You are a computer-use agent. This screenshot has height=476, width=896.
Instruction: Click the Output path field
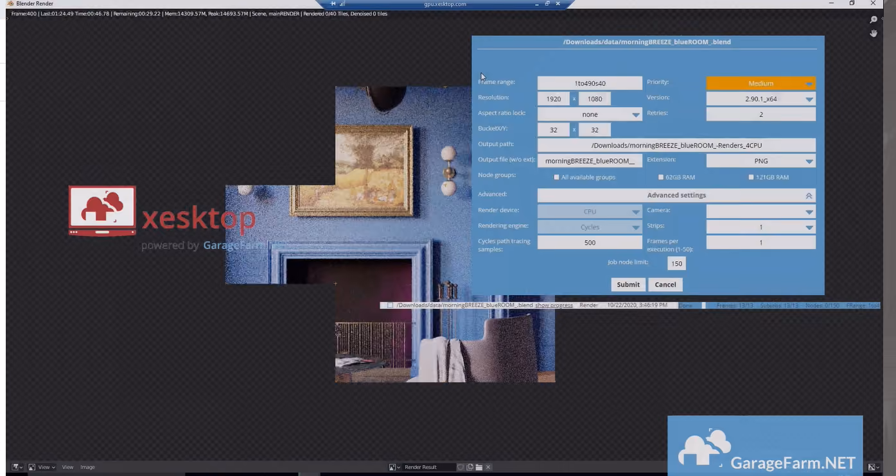(676, 145)
